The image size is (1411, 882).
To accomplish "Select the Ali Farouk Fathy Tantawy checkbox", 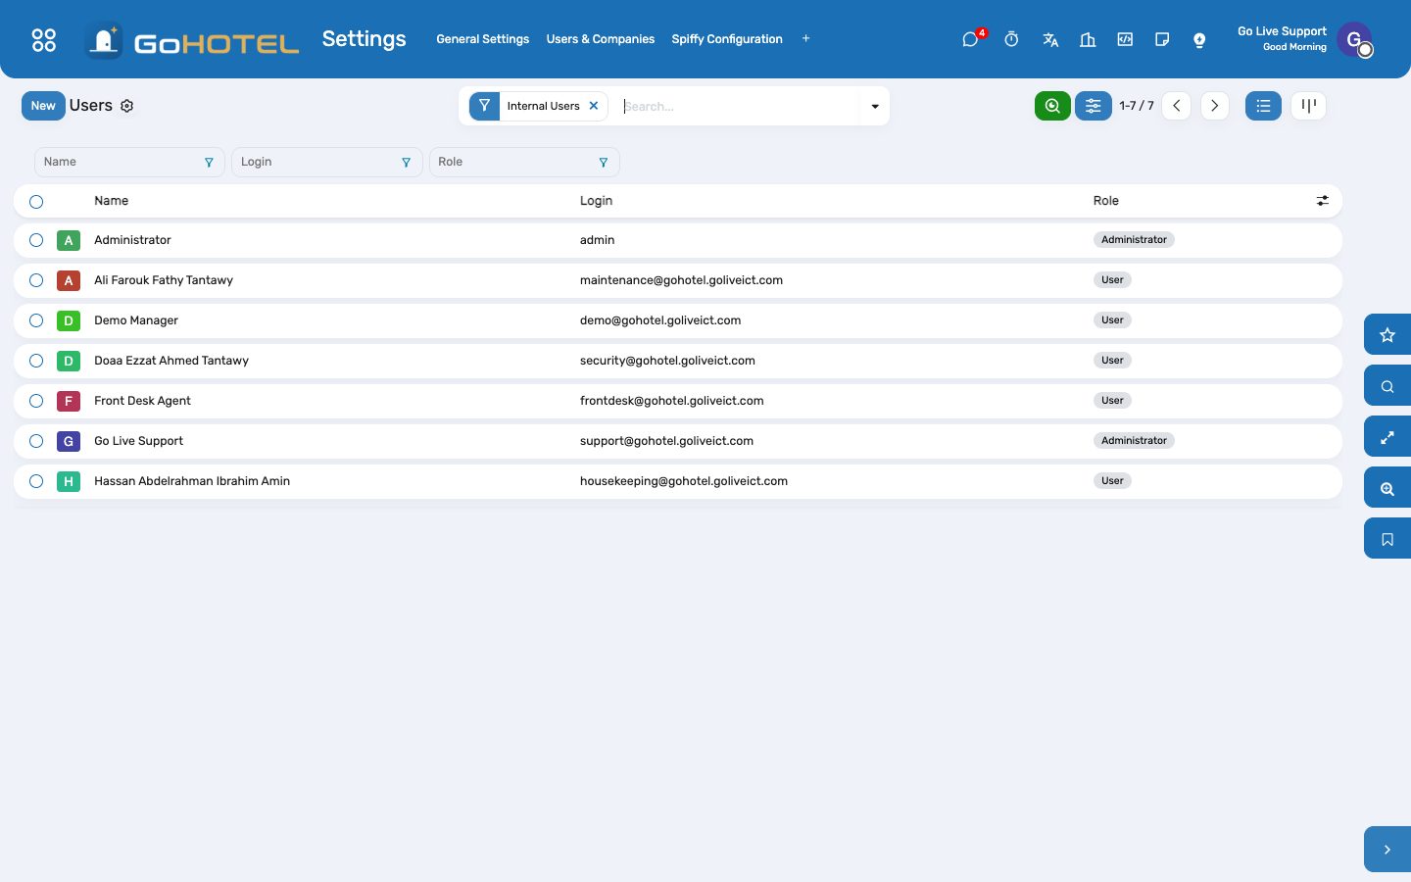I will tap(36, 280).
